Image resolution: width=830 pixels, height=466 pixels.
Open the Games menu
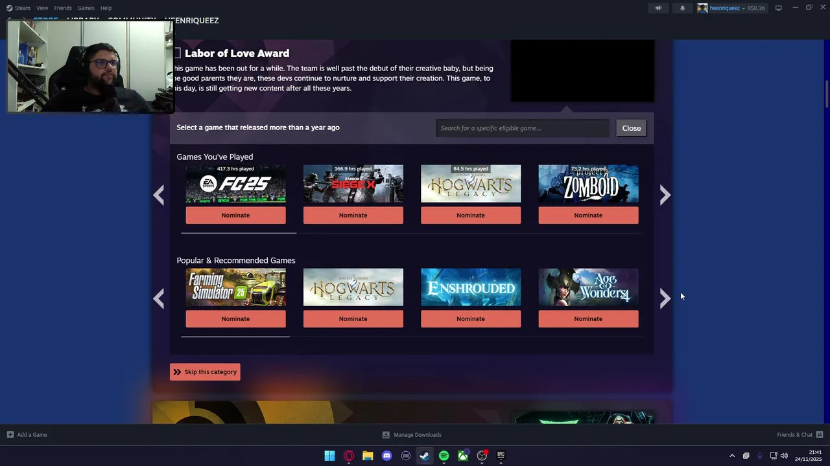click(86, 8)
